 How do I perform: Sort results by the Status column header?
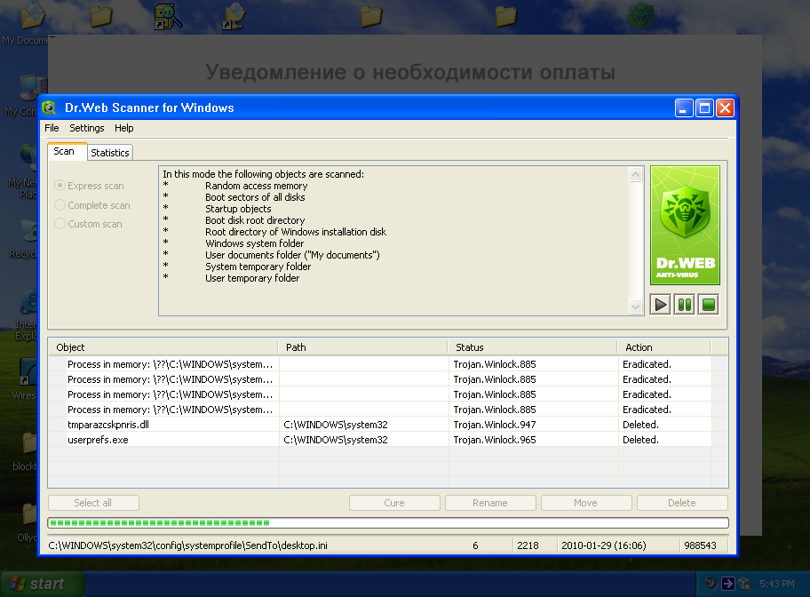coord(532,347)
